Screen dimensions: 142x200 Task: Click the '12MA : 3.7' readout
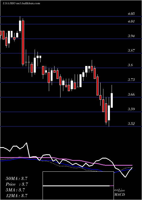point(16,195)
